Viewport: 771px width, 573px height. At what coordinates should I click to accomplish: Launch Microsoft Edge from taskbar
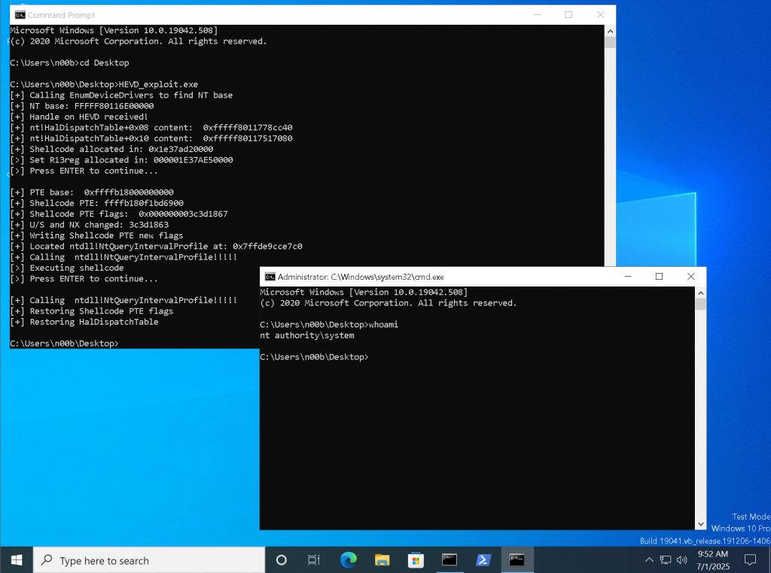point(349,559)
